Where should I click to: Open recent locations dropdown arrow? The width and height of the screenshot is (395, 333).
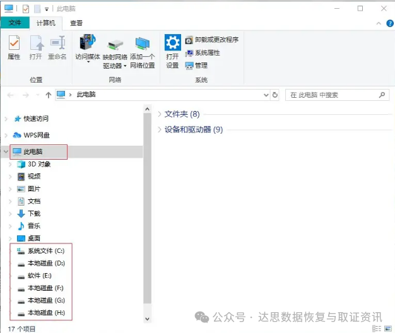point(38,95)
